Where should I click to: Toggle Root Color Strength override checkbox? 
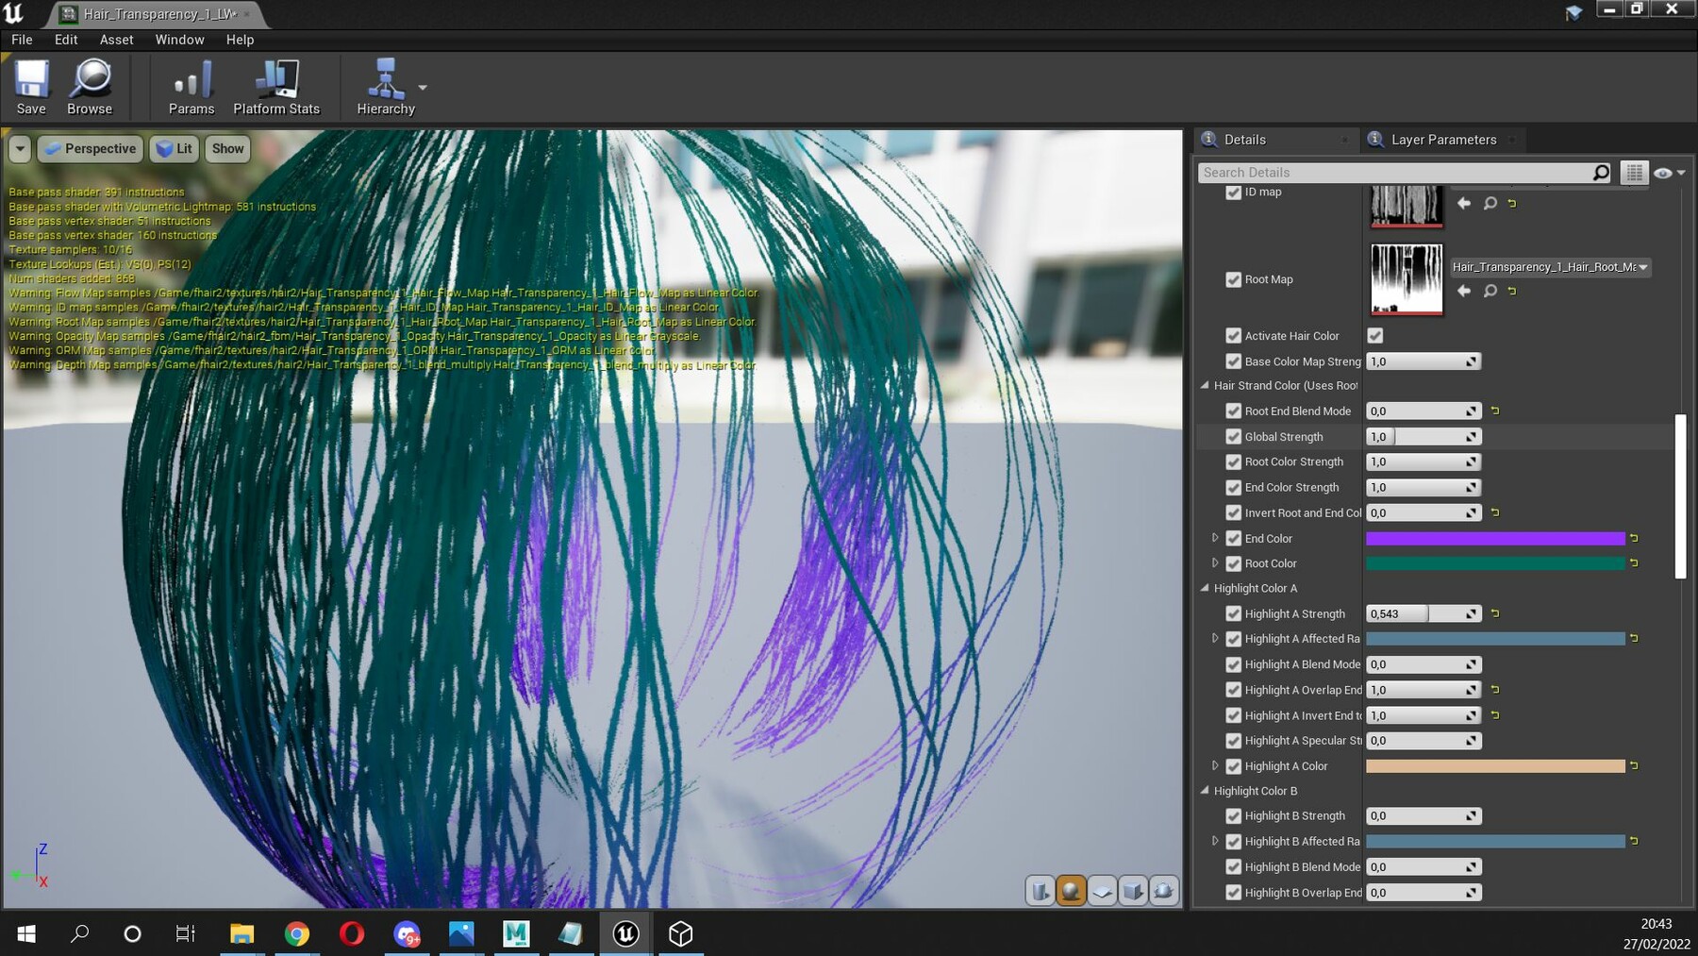[1233, 462]
